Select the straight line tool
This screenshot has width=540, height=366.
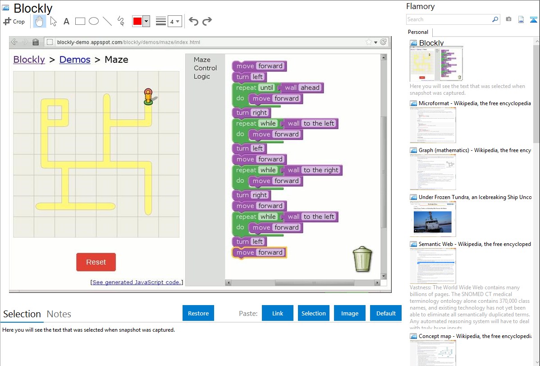point(107,21)
